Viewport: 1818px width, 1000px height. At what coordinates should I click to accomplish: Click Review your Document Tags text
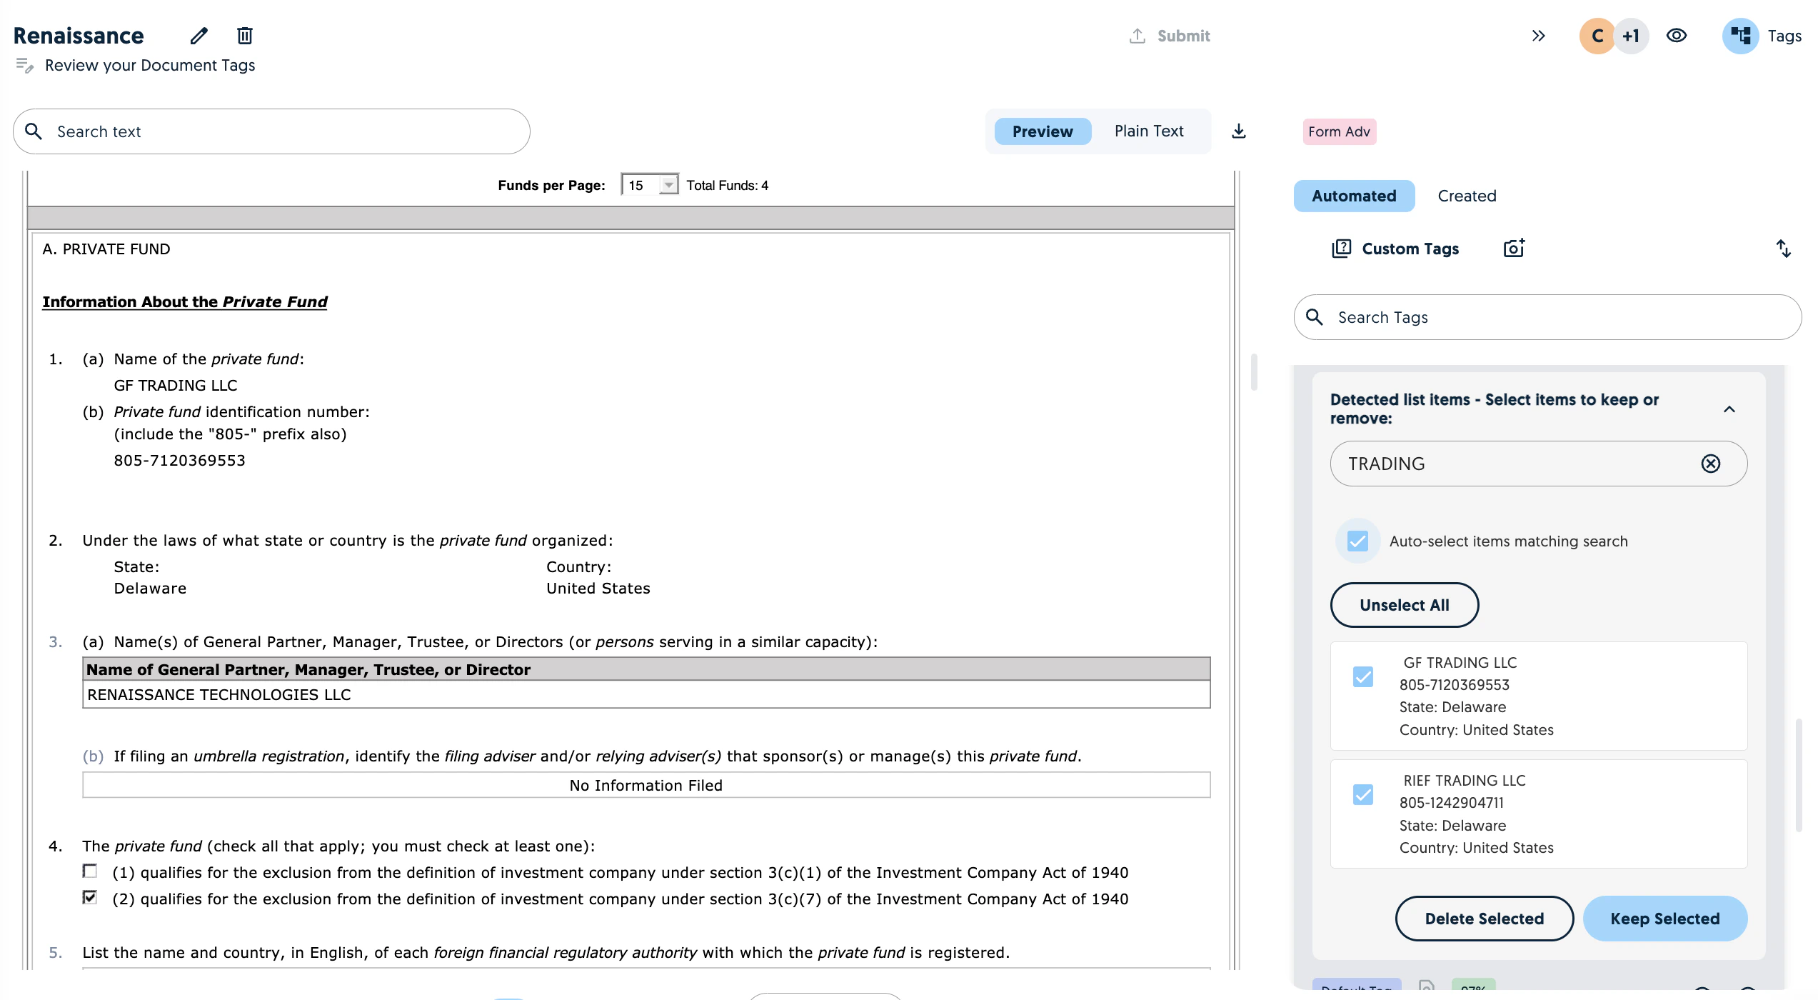click(150, 65)
